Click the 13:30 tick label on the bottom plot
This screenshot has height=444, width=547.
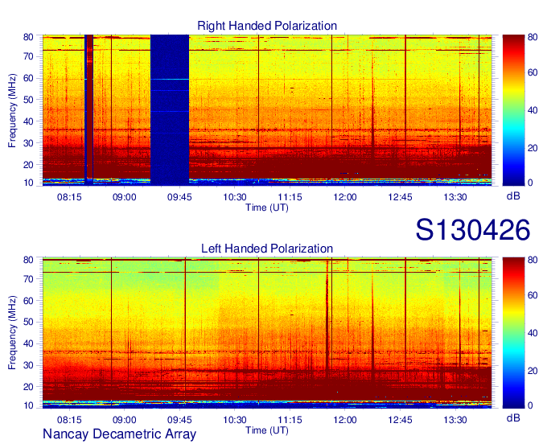[455, 420]
